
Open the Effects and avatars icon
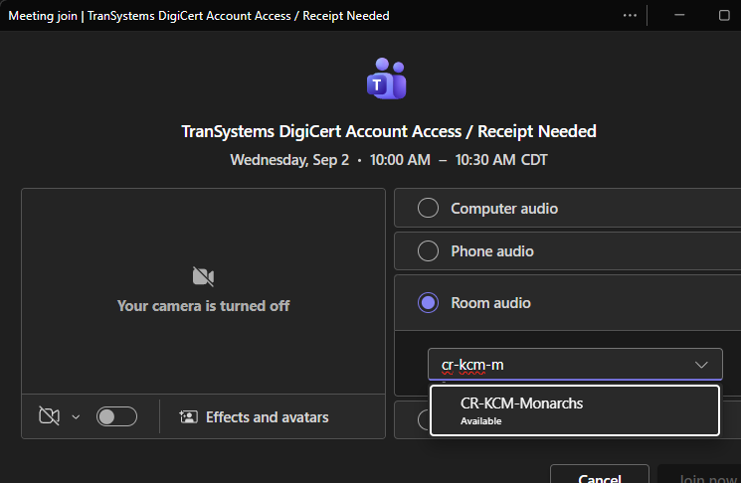(x=188, y=416)
